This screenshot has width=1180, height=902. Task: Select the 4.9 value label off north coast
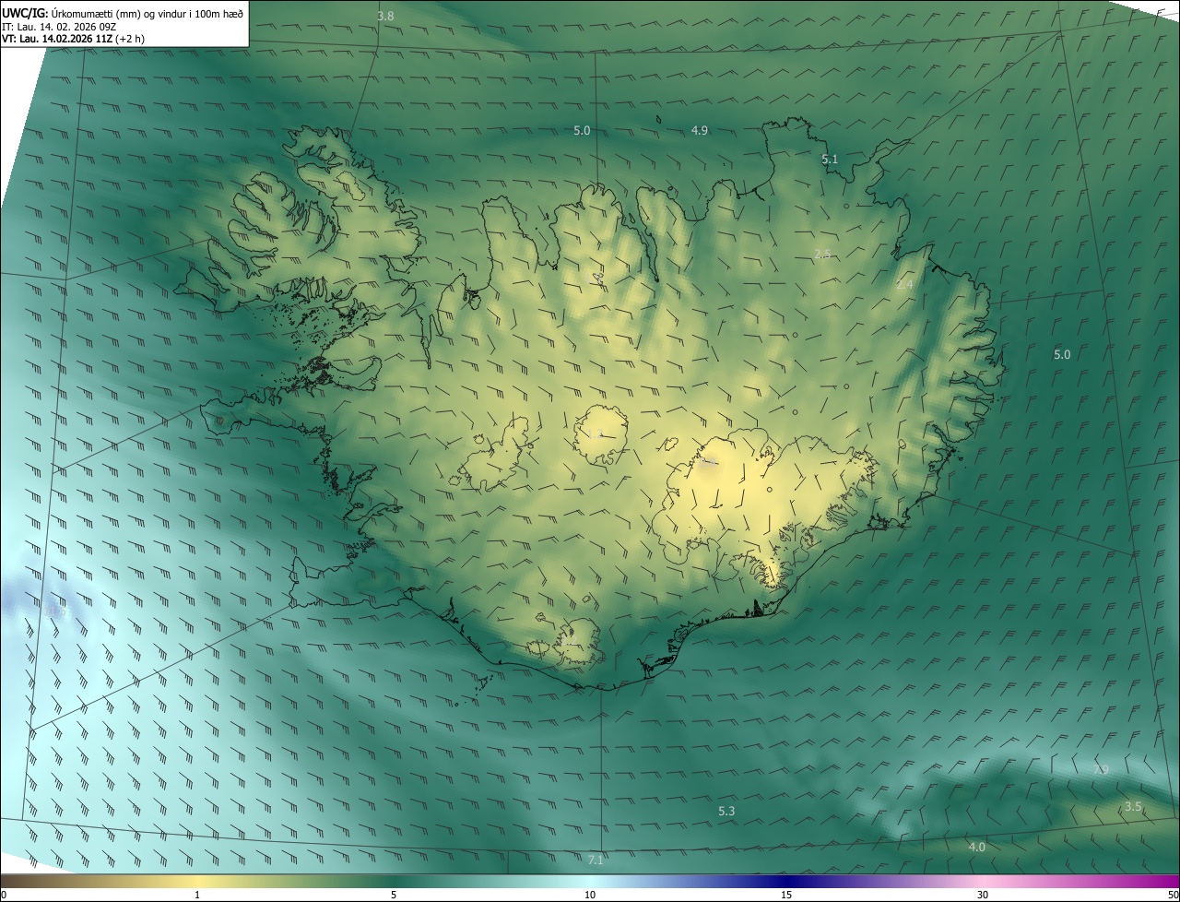[700, 131]
